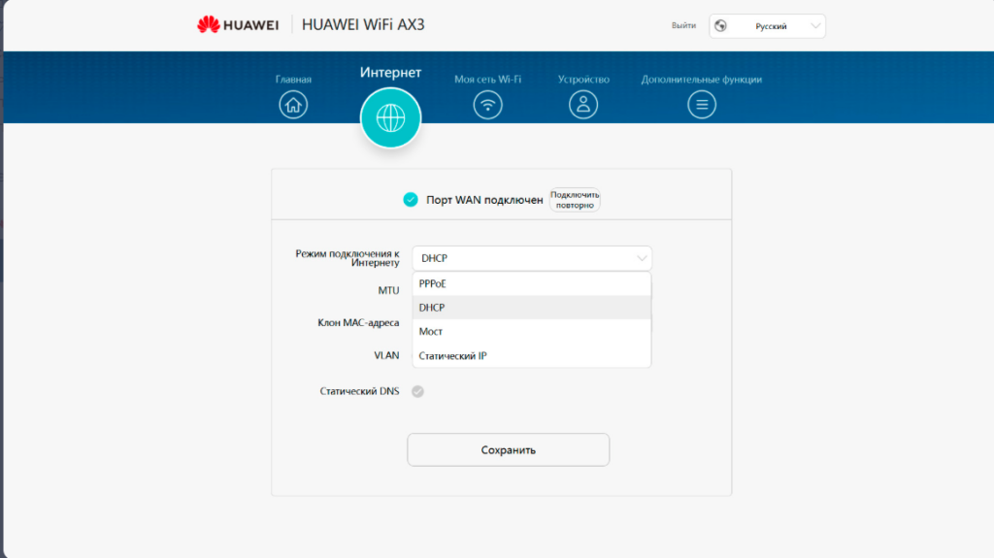Click the teal WAN connected checkmark icon
994x558 pixels.
[x=411, y=200]
